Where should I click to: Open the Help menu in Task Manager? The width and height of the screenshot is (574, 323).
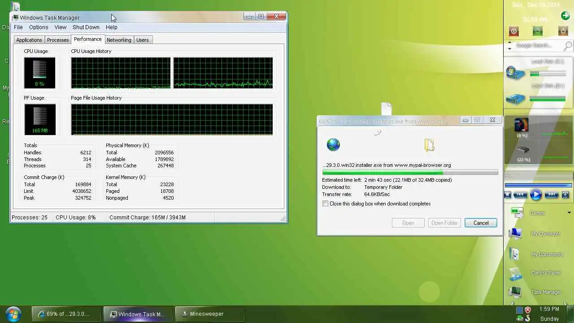pyautogui.click(x=112, y=27)
